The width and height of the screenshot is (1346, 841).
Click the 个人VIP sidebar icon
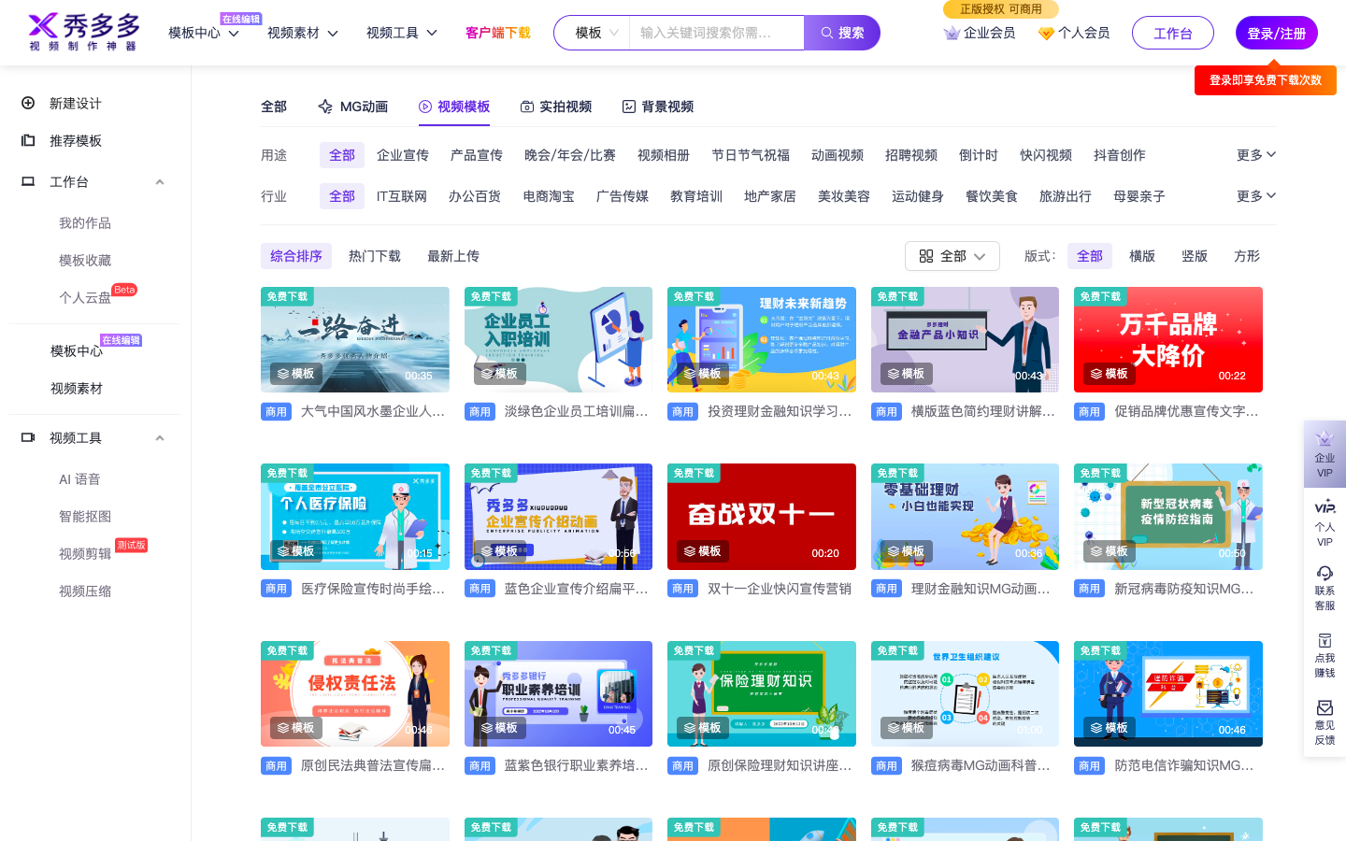coord(1325,508)
